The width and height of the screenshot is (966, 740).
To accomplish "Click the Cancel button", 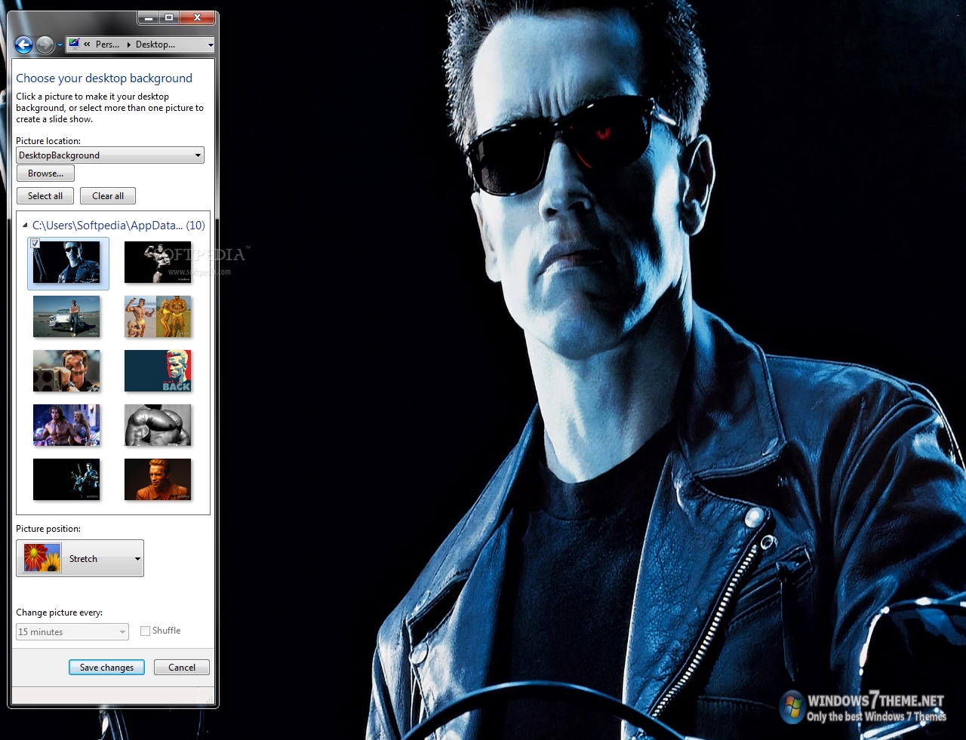I will click(182, 668).
